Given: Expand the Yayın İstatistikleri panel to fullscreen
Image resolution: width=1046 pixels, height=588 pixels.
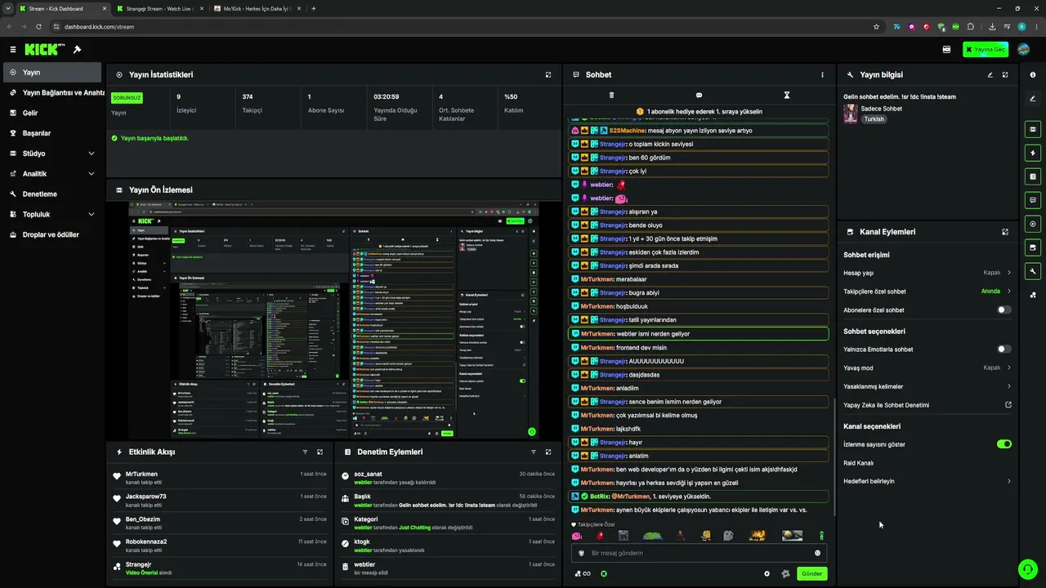Looking at the screenshot, I should tap(548, 74).
